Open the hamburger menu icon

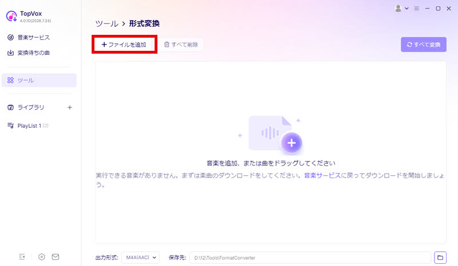point(417,9)
